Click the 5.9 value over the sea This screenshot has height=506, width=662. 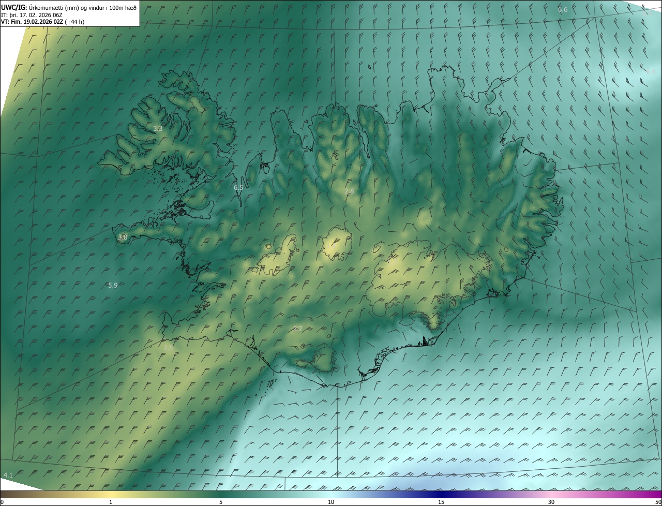113,285
